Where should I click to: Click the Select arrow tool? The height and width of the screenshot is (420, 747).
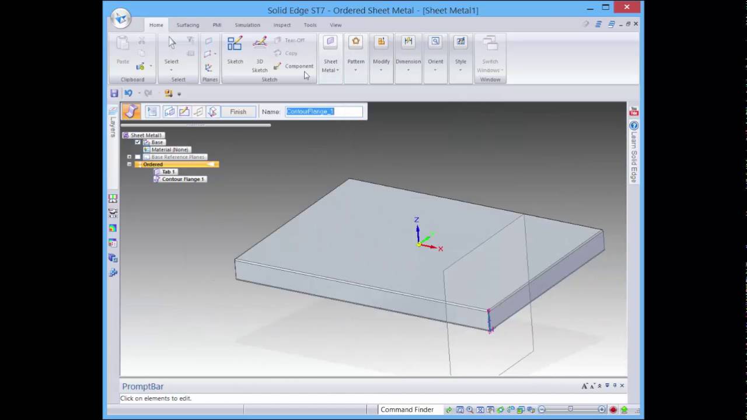click(172, 44)
